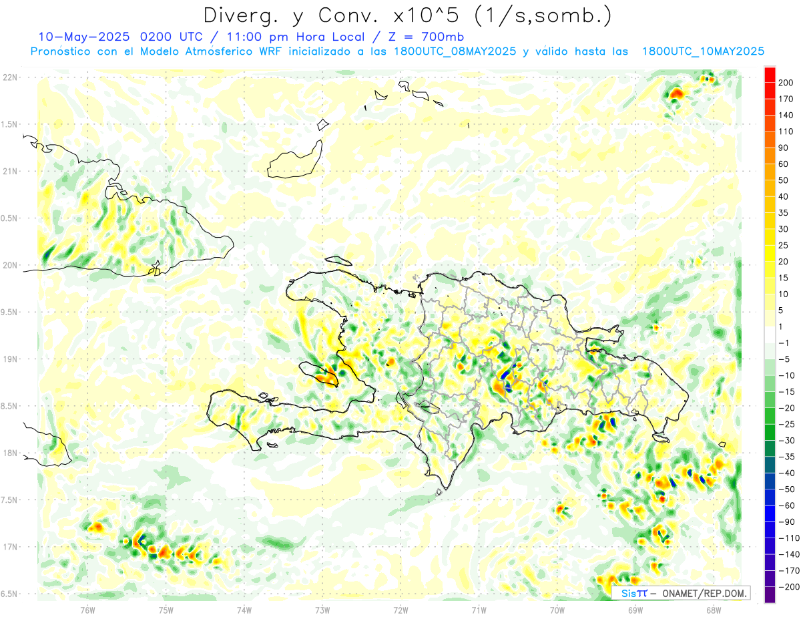Click the positive '15' legend value

click(x=784, y=278)
